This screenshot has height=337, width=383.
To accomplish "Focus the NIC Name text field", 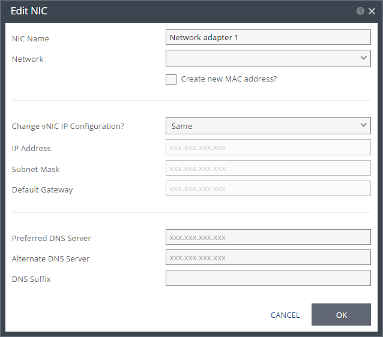I will 268,37.
